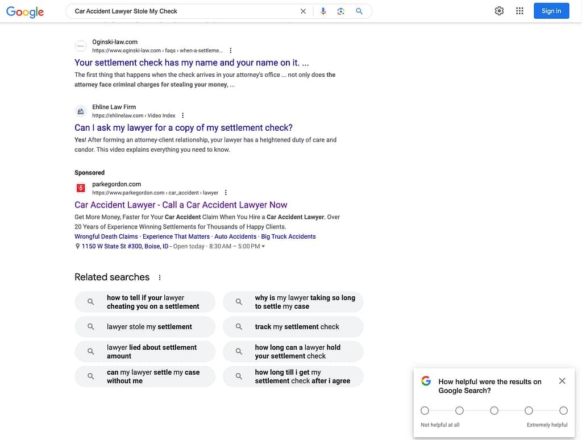Click the Sign in button
Viewport: 582px width, 440px height.
551,11
